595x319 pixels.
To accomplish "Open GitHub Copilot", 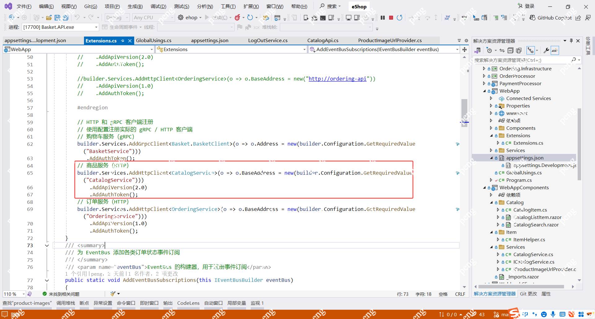I will coord(551,18).
